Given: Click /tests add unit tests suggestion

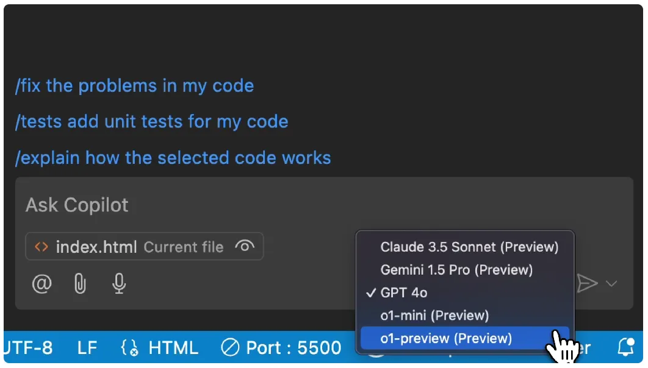Looking at the screenshot, I should 152,122.
